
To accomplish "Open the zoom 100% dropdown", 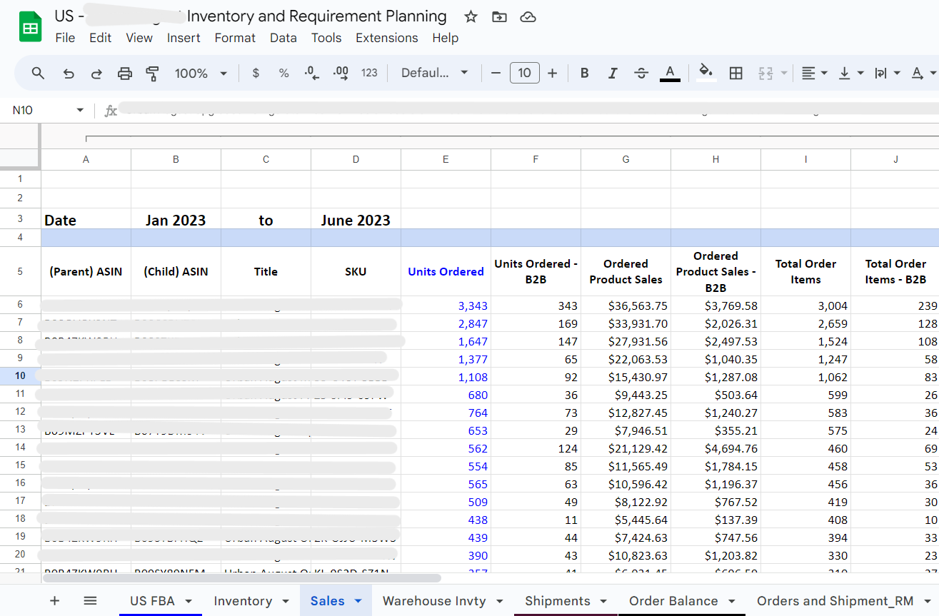I will click(x=200, y=73).
